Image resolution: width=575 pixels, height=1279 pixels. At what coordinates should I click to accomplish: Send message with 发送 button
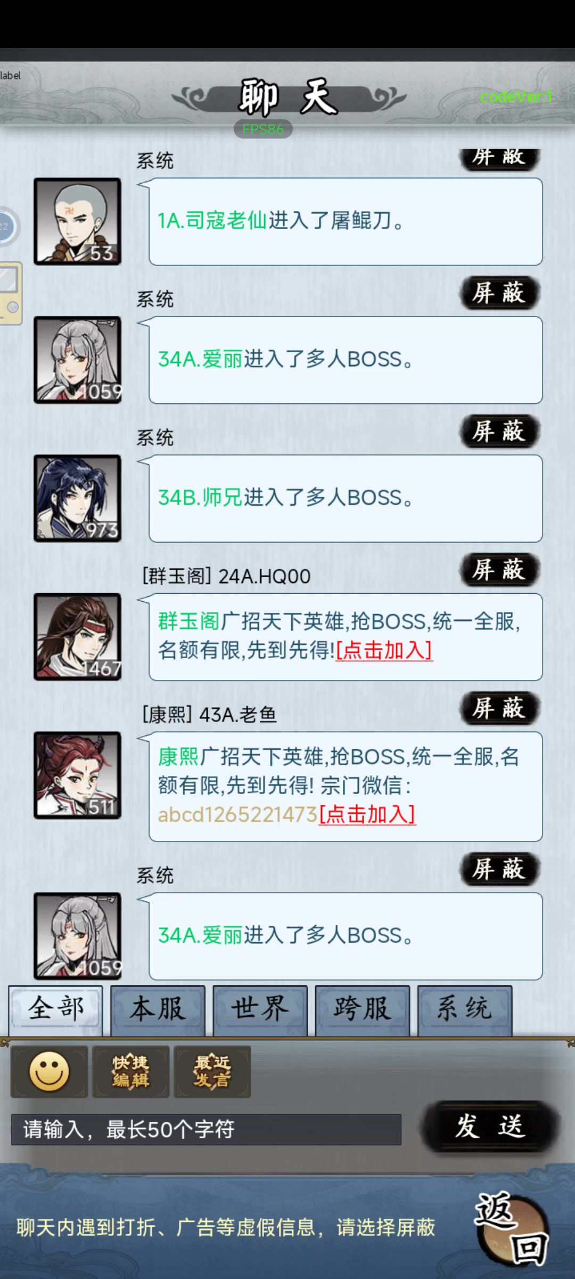click(x=490, y=1127)
